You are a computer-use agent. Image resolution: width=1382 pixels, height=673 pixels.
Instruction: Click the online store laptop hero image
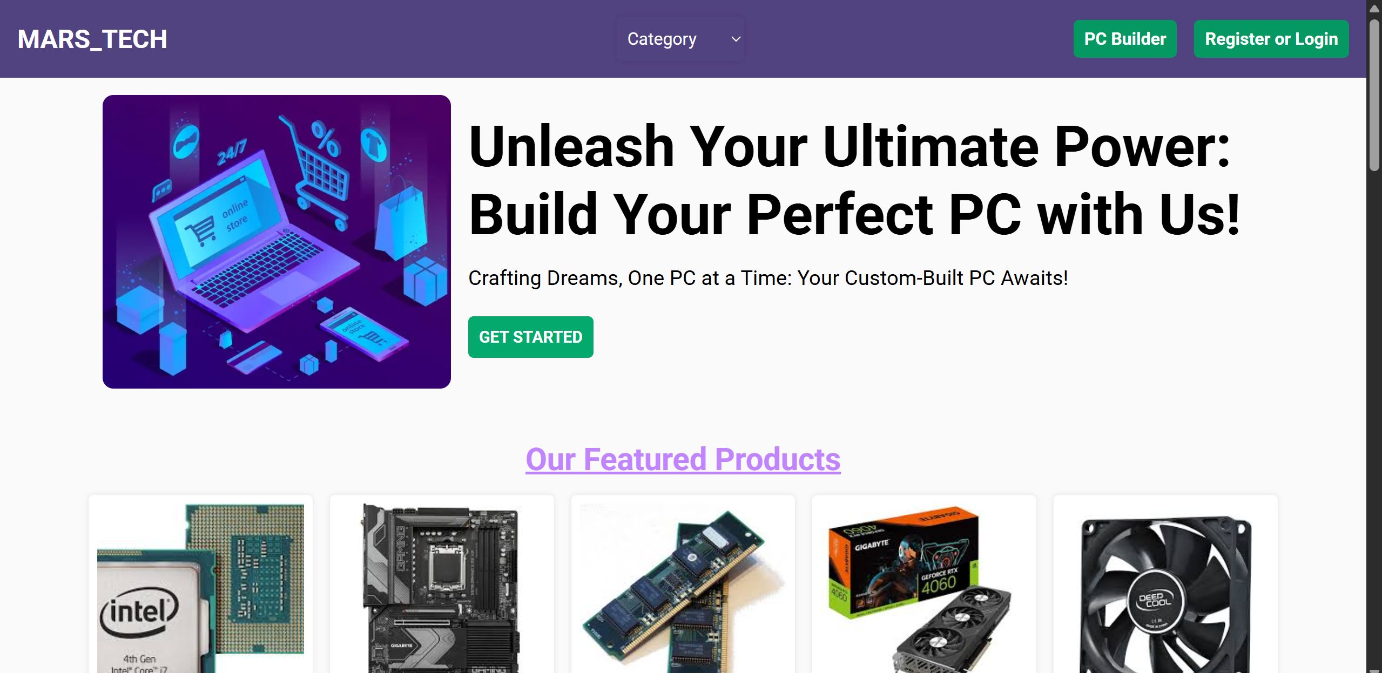pos(277,242)
